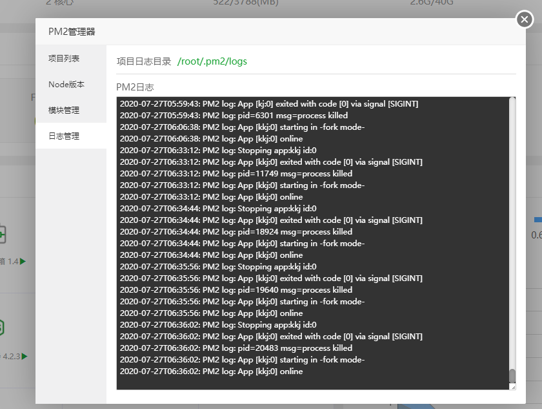Click log line 'pid=19640 msg=process killed'
Viewport: 542px width, 409px height.
coord(236,289)
